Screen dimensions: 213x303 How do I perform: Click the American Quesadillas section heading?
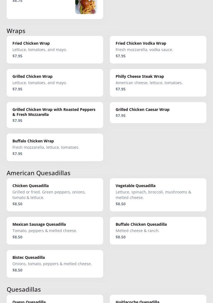click(x=38, y=173)
